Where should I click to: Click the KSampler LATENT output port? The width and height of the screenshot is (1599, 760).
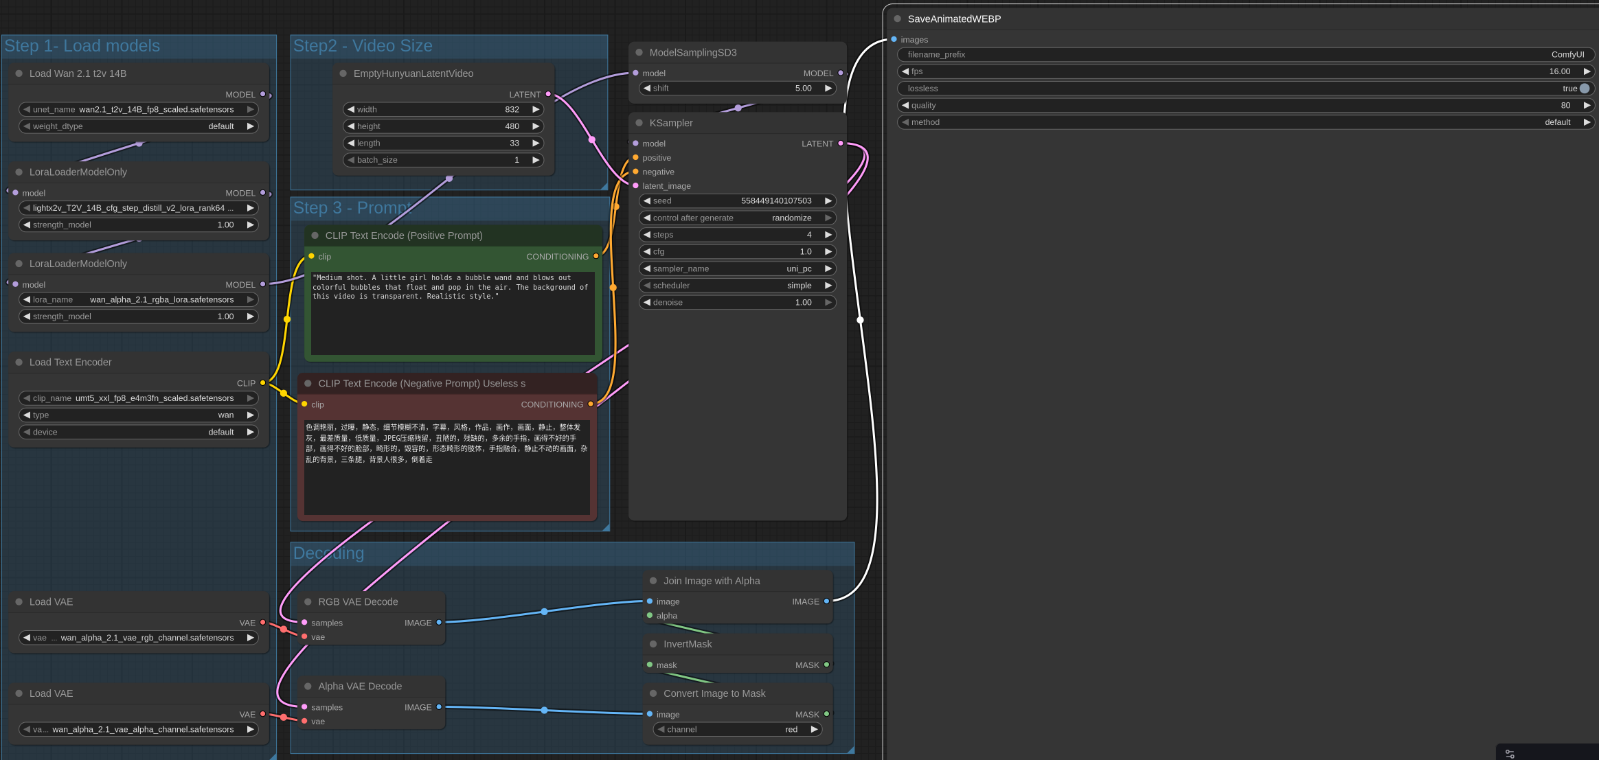841,143
